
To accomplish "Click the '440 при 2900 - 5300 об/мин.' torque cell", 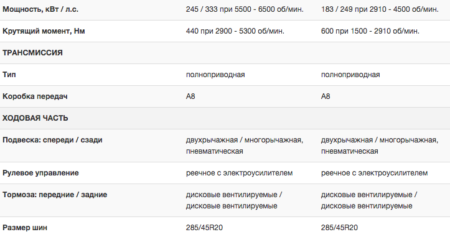I will (x=235, y=31).
